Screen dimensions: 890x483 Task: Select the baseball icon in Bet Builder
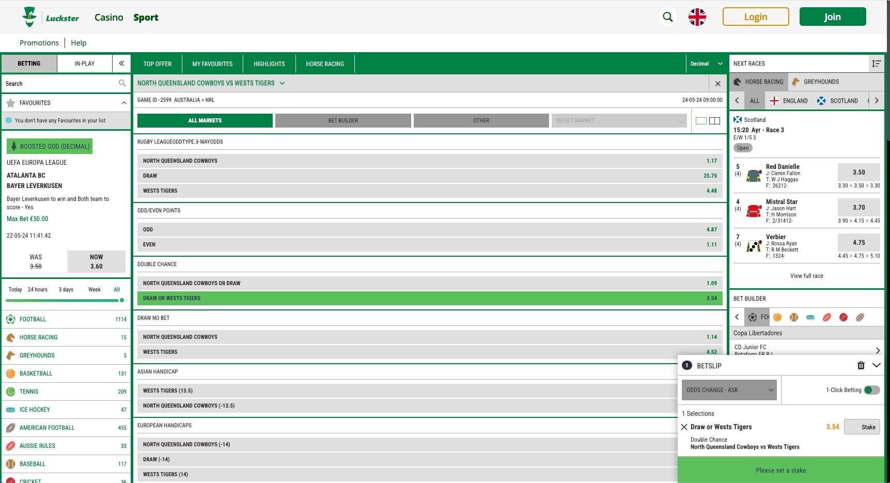(x=794, y=317)
